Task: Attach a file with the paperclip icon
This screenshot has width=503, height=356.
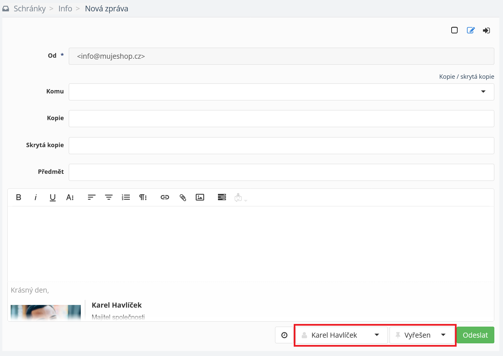Action: (183, 198)
